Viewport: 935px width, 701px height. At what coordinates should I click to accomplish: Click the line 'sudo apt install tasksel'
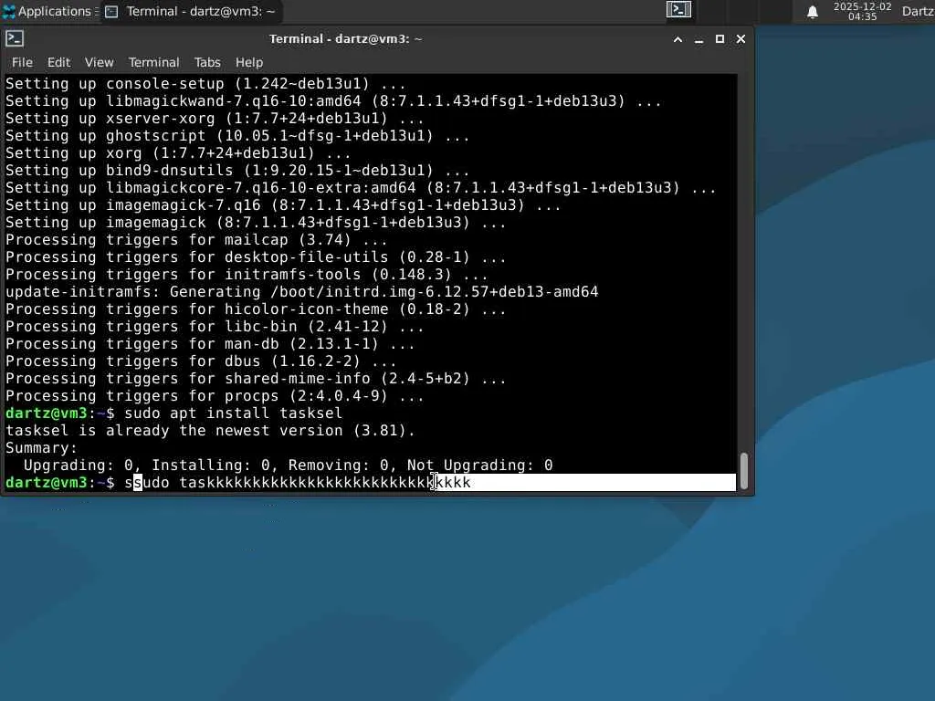[x=233, y=413]
